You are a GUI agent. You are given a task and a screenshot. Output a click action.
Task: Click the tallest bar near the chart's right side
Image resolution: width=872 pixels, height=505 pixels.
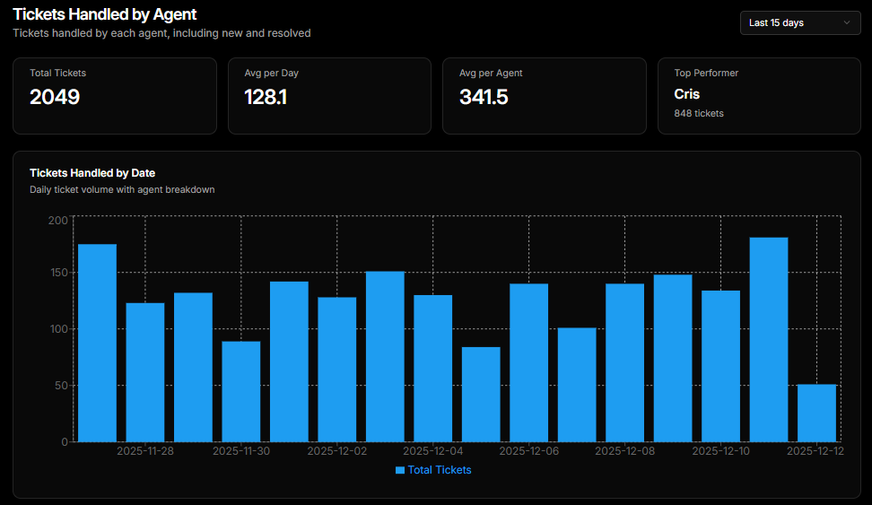pos(769,340)
